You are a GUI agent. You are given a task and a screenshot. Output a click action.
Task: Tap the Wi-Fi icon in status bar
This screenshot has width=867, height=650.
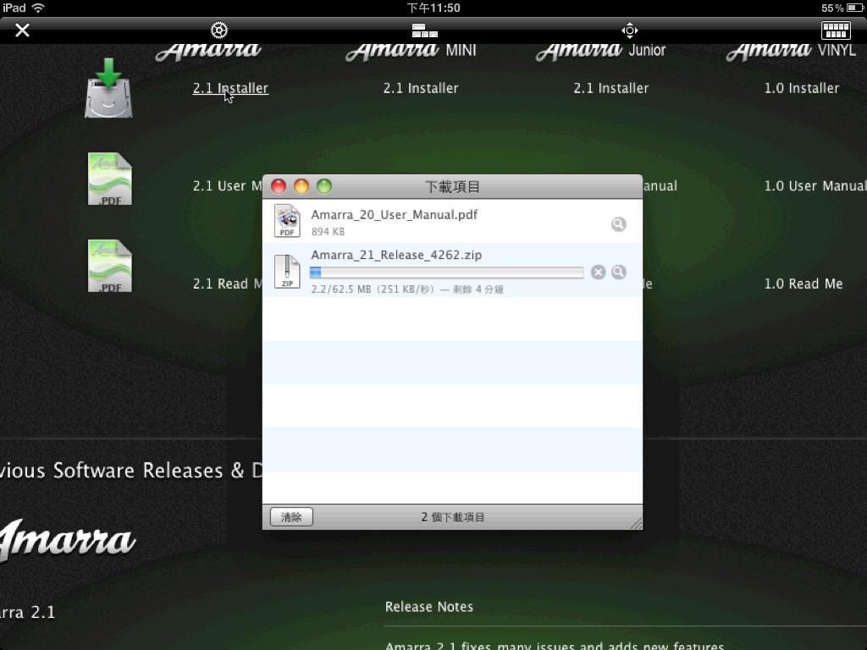click(38, 8)
